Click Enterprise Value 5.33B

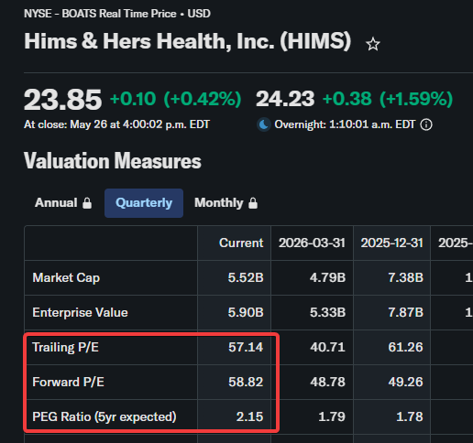(x=327, y=313)
